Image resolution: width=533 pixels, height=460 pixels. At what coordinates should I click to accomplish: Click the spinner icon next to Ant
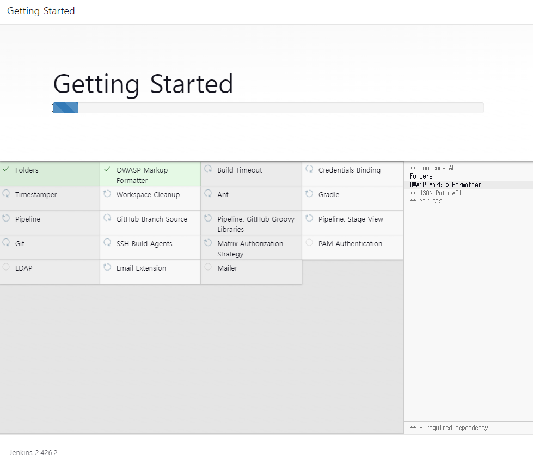208,193
